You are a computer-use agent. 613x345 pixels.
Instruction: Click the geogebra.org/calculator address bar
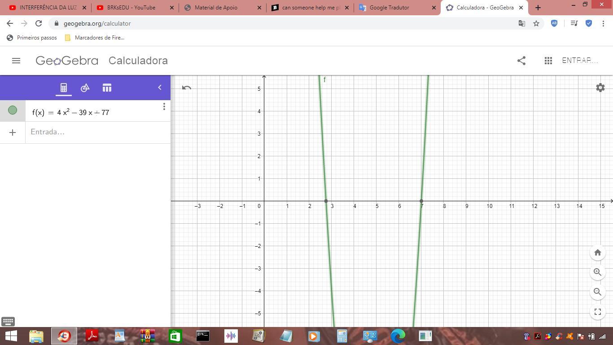(287, 23)
